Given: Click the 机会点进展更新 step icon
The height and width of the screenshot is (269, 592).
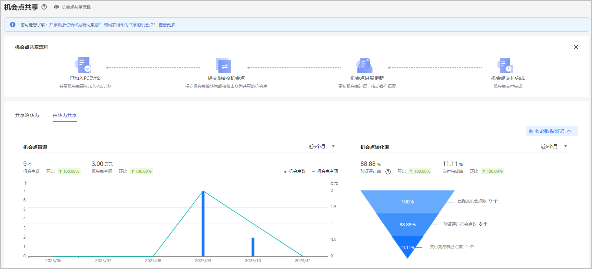Looking at the screenshot, I should [x=365, y=65].
